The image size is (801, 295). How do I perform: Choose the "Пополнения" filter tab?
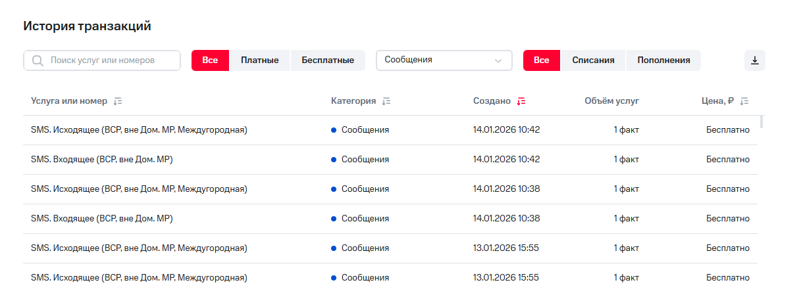pyautogui.click(x=663, y=60)
